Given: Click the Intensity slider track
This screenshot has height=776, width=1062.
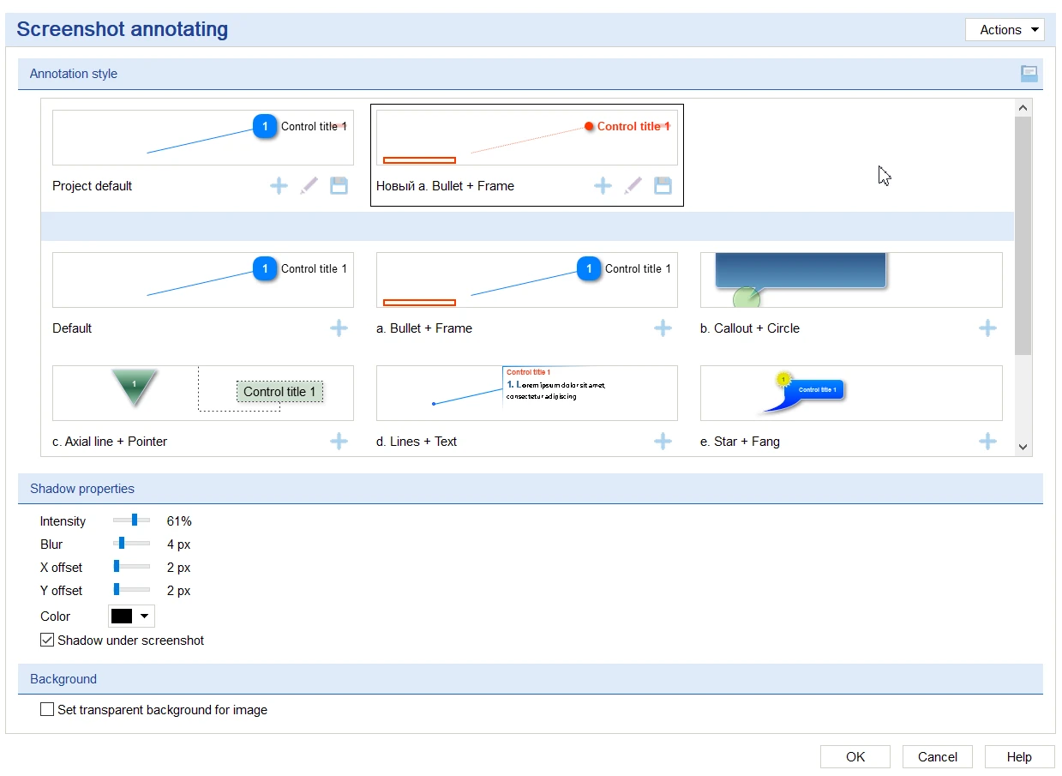Looking at the screenshot, I should [131, 520].
